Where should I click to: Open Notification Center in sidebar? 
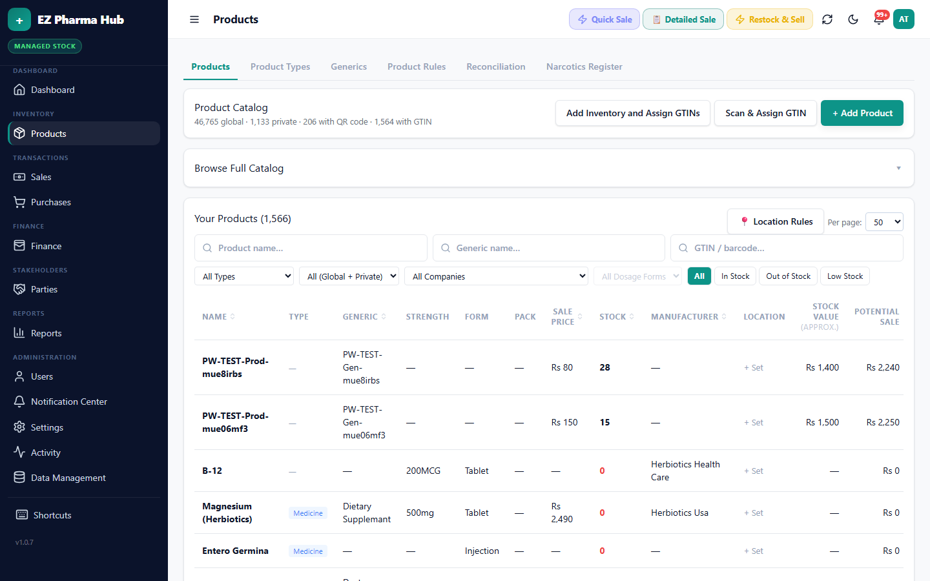click(x=84, y=402)
